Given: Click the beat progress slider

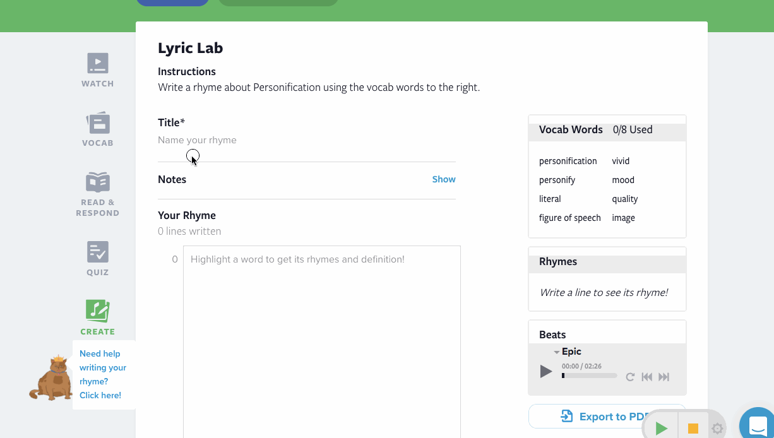Looking at the screenshot, I should pos(589,376).
